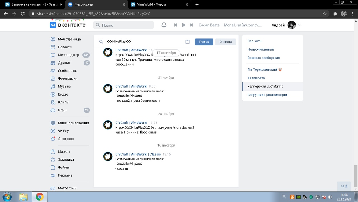Viewport: 358px width, 202px height.
Task: Open Windows Start menu
Action: (7, 197)
